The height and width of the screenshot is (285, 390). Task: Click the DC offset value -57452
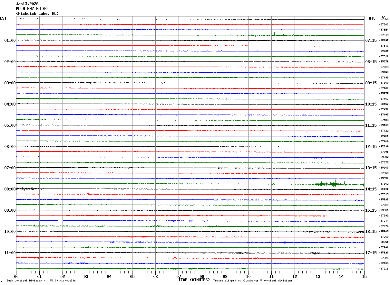point(384,109)
